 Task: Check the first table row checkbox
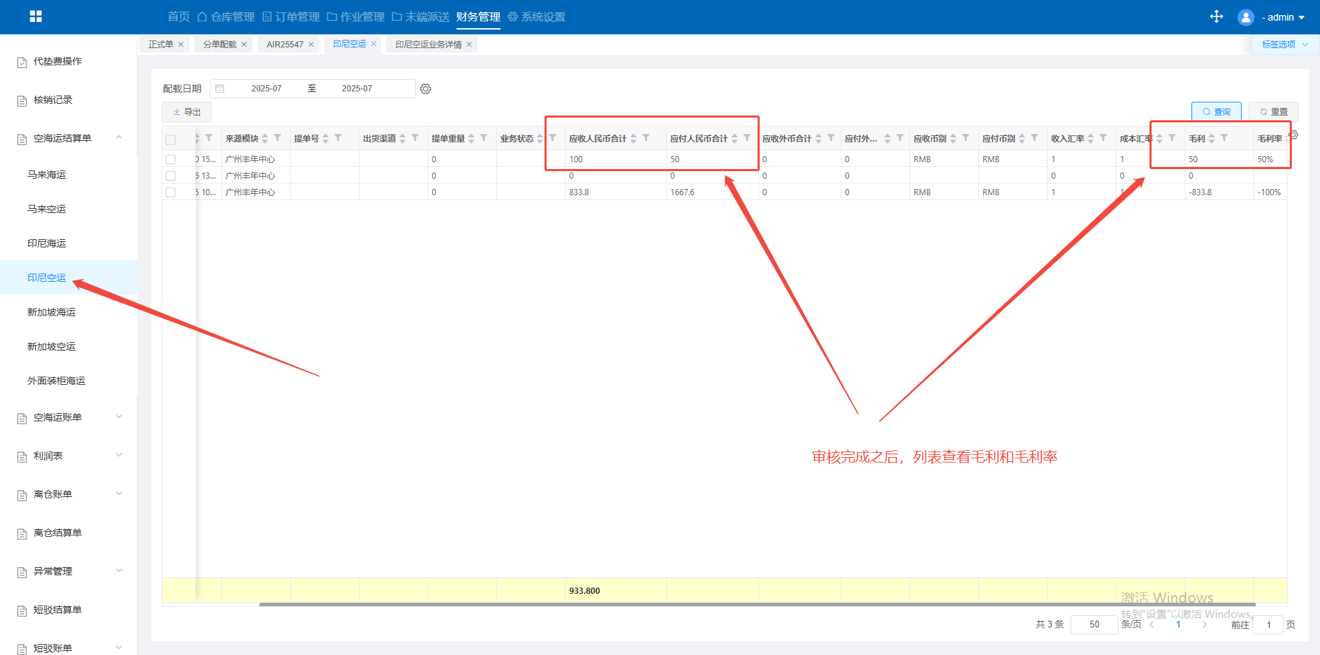(170, 159)
